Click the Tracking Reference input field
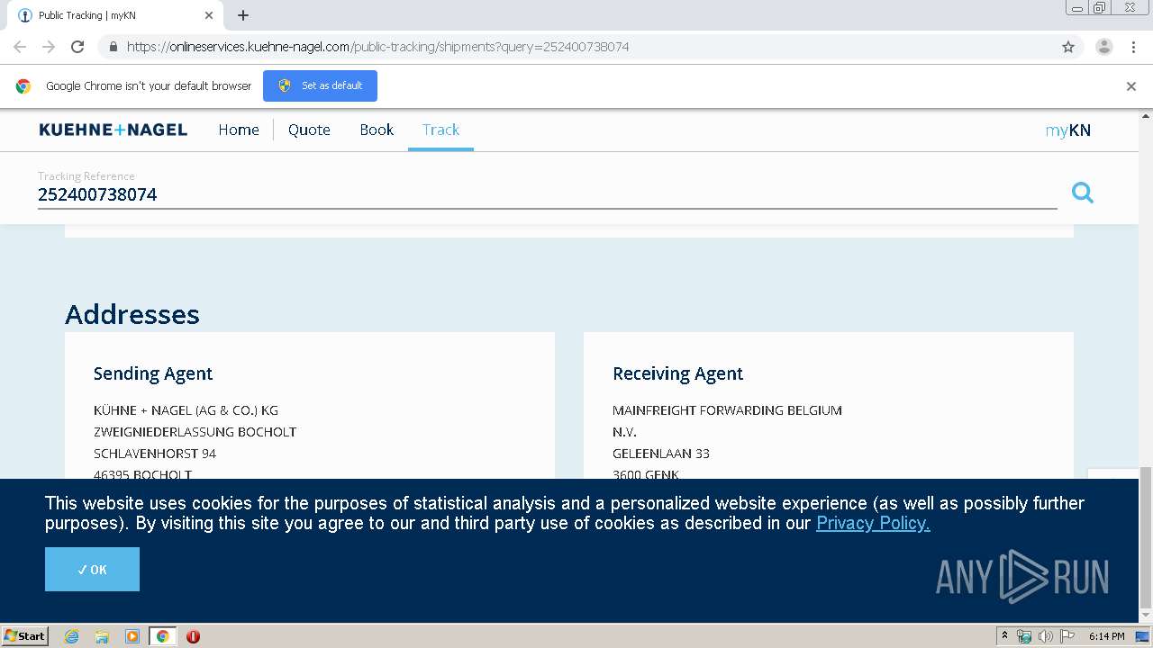This screenshot has width=1153, height=648. pyautogui.click(x=547, y=194)
